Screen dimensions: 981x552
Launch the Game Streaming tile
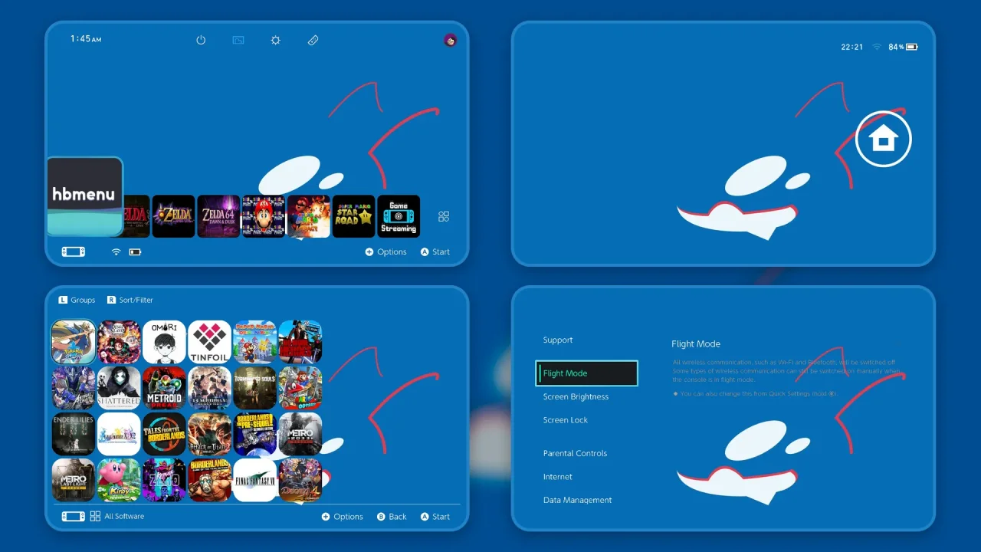tap(399, 216)
